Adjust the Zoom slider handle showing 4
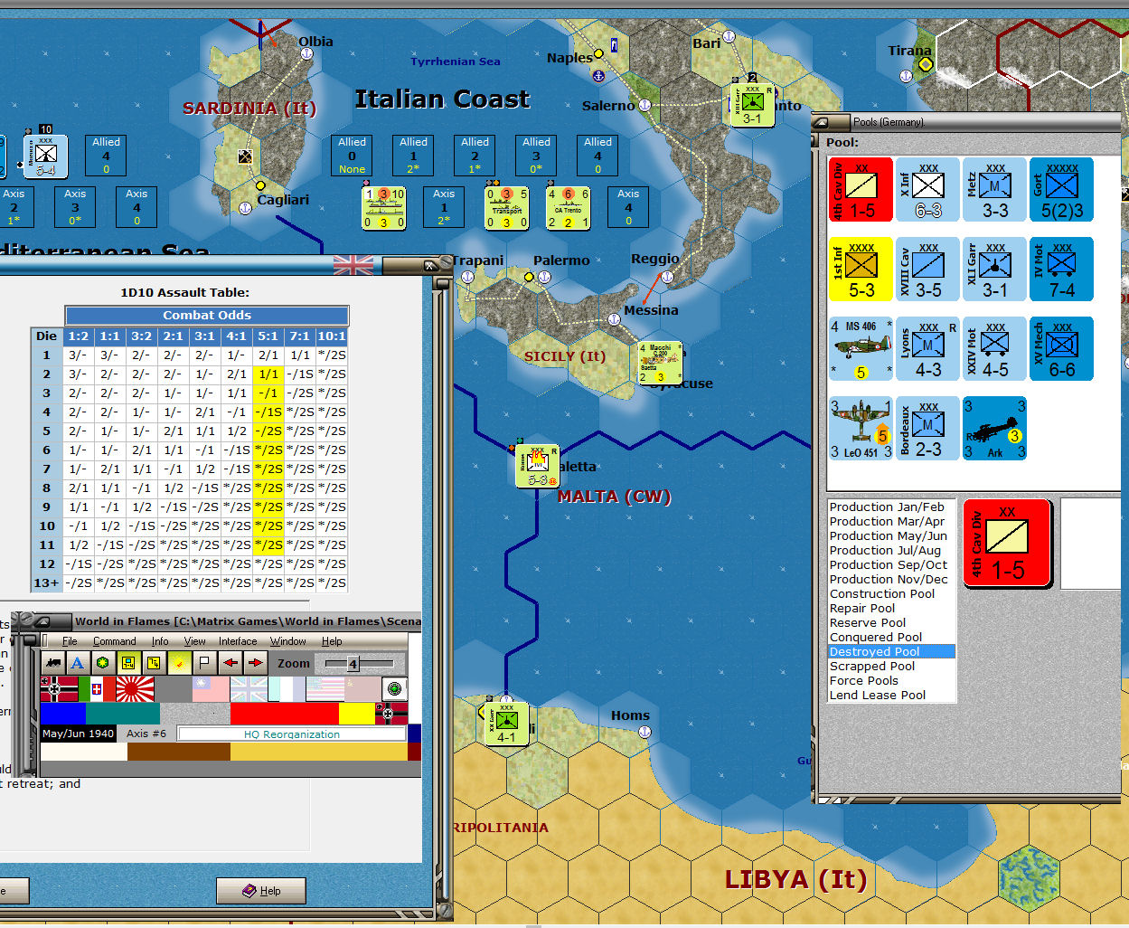 pos(353,664)
